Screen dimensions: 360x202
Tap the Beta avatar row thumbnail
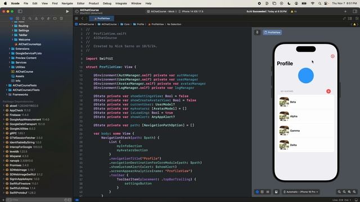(284, 102)
